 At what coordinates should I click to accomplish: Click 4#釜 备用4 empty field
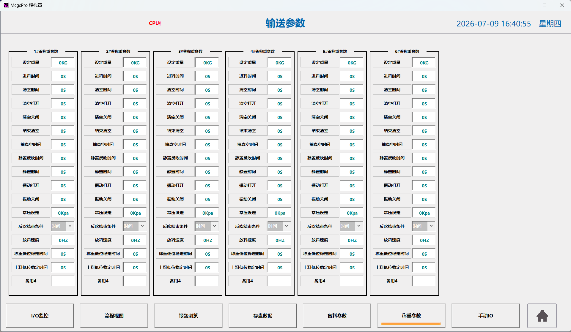point(279,281)
